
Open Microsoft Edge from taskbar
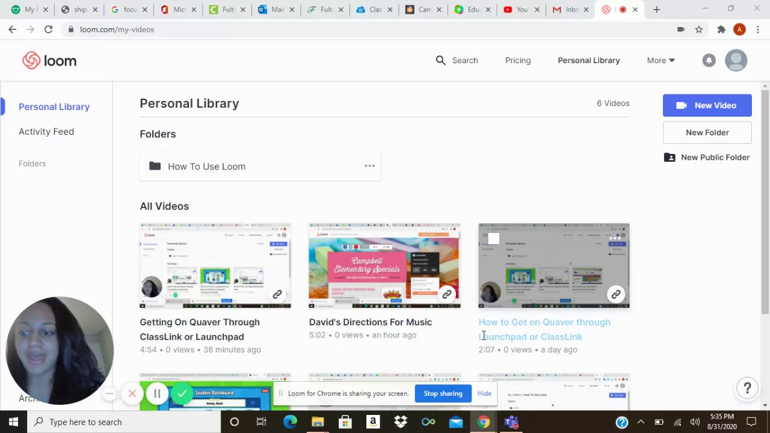click(x=290, y=422)
